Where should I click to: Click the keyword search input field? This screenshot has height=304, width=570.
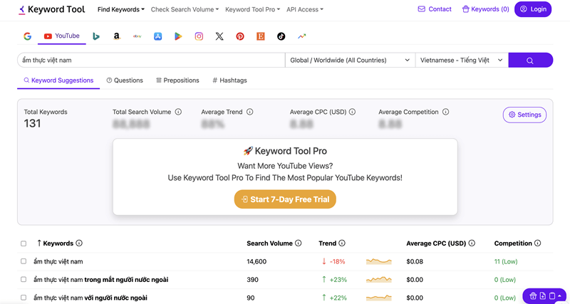(x=151, y=61)
